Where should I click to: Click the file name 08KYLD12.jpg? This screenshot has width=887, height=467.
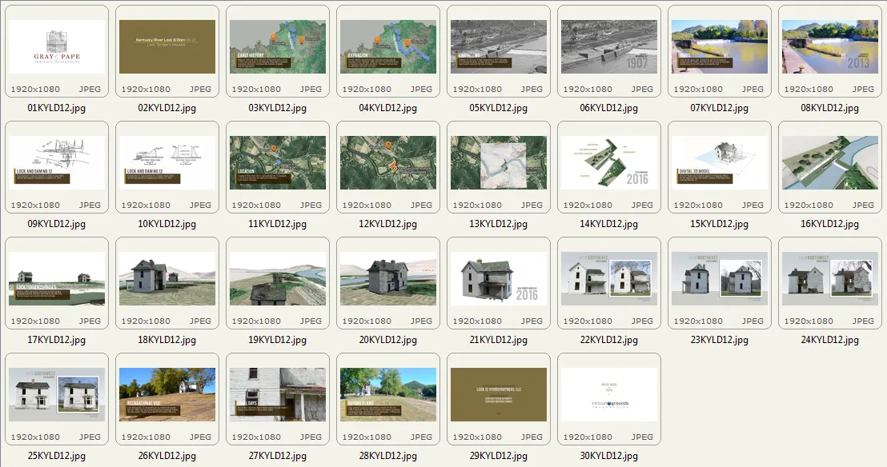(x=830, y=108)
